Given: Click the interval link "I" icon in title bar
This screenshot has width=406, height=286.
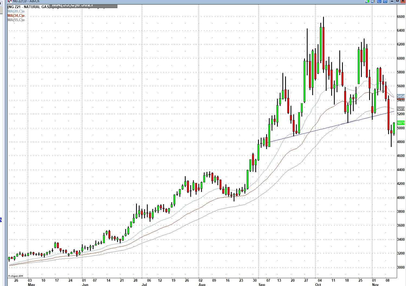Looking at the screenshot, I should pyautogui.click(x=373, y=1).
